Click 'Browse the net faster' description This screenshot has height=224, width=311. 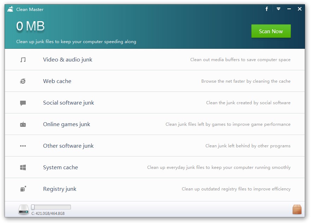click(246, 81)
